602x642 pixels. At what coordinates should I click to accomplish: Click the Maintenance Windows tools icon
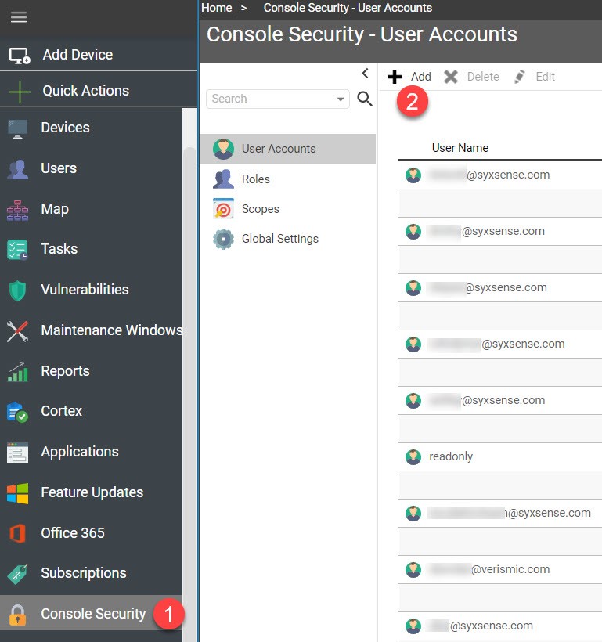point(17,331)
